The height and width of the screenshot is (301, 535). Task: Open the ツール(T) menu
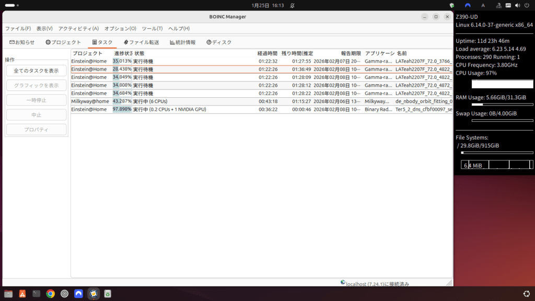[152, 29]
